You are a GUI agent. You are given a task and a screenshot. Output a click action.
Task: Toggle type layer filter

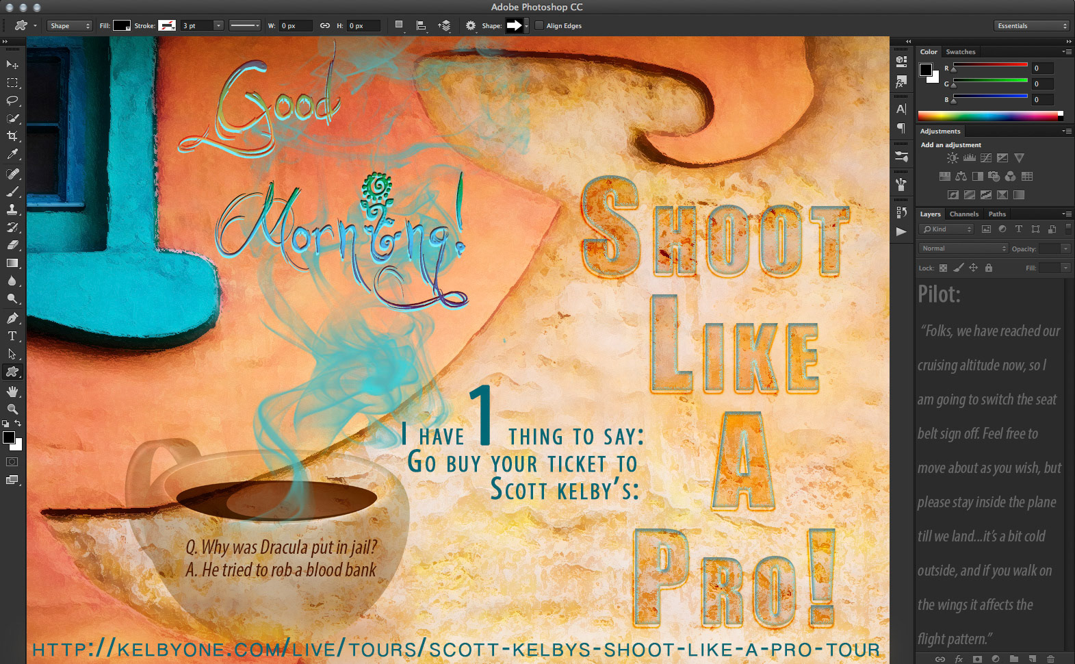click(1019, 229)
